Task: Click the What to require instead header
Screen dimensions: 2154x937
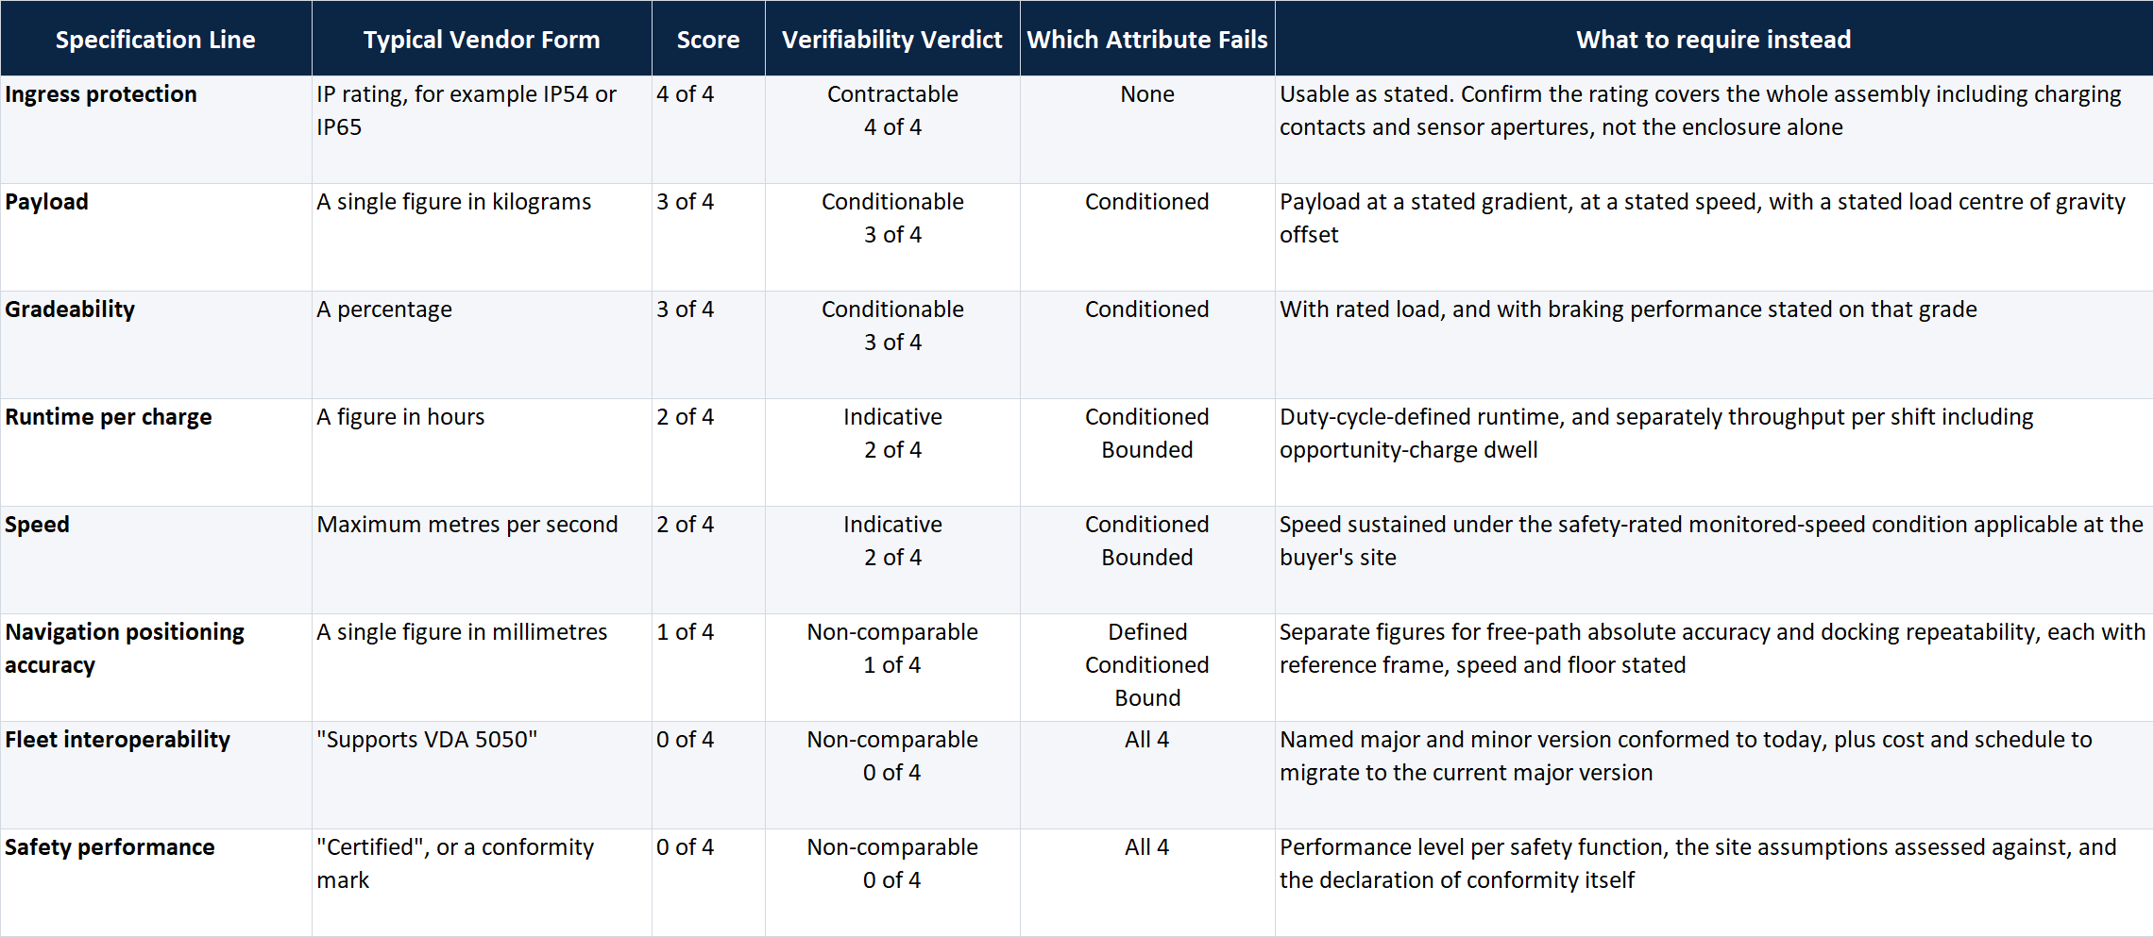Action: click(x=1714, y=39)
